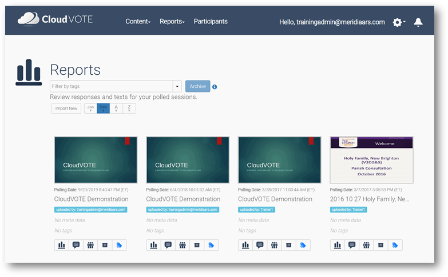
Task: Click blue tag icon on 9/23/2019 session
Action: point(119,245)
